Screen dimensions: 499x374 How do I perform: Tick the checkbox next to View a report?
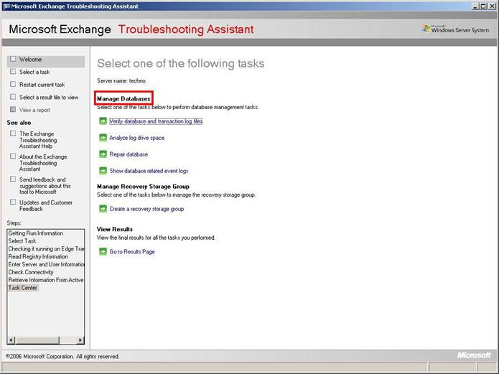point(13,110)
